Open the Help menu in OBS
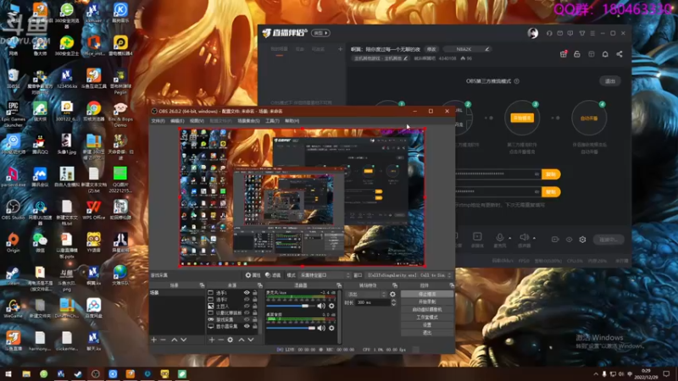 [292, 121]
